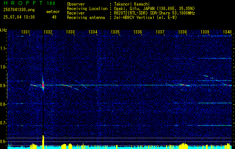
Task: Click the timestamp 25.07.04 13:30
Action: coord(19,17)
